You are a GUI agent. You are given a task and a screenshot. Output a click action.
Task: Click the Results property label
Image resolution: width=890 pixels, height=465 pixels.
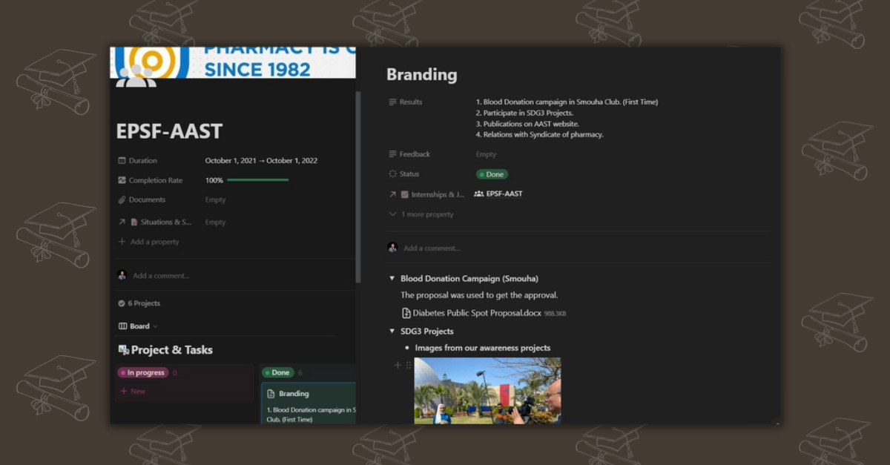pyautogui.click(x=411, y=102)
